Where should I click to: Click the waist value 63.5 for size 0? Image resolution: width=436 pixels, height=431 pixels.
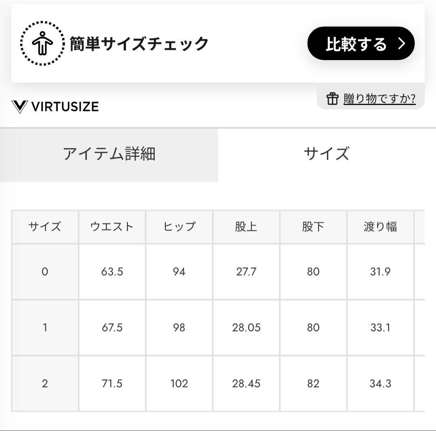click(112, 271)
